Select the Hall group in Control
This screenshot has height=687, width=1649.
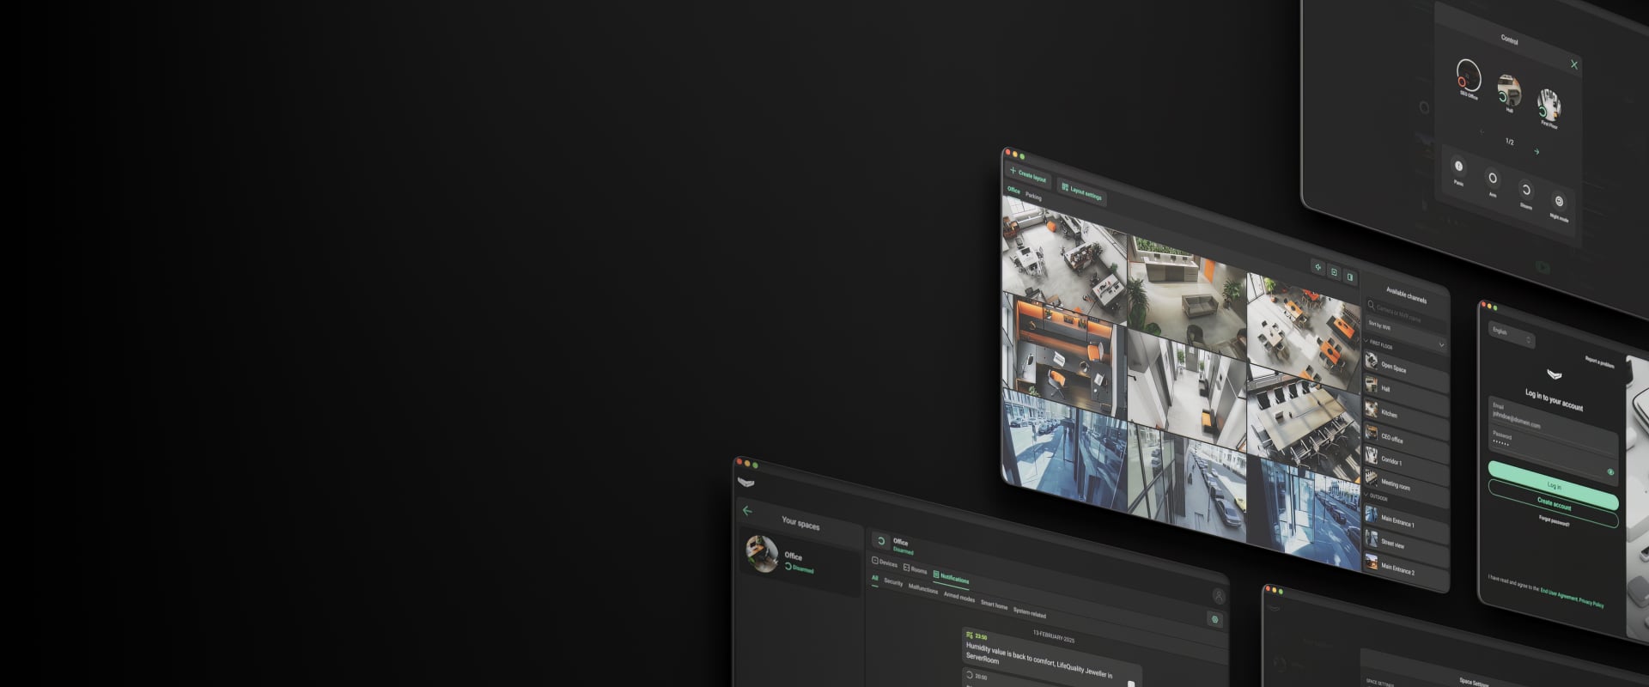coord(1509,91)
